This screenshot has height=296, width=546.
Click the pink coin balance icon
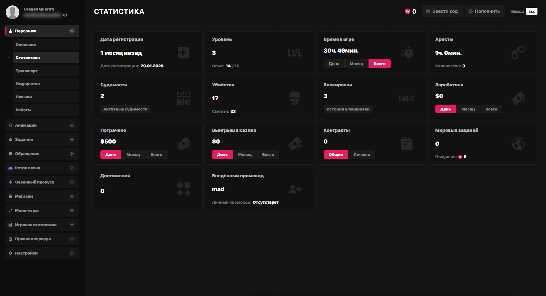click(x=407, y=11)
